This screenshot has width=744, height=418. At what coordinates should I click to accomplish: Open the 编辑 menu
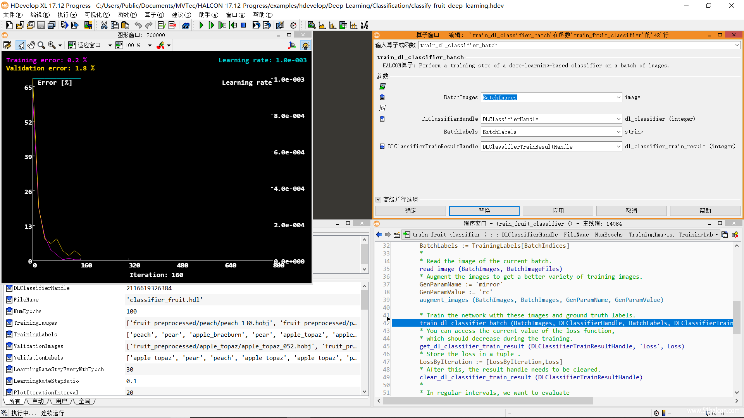tap(40, 15)
